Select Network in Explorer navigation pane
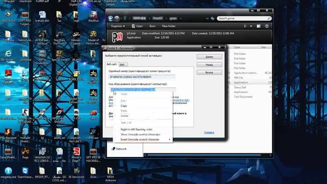Screen dimensions: 327x184 [x=119, y=149]
